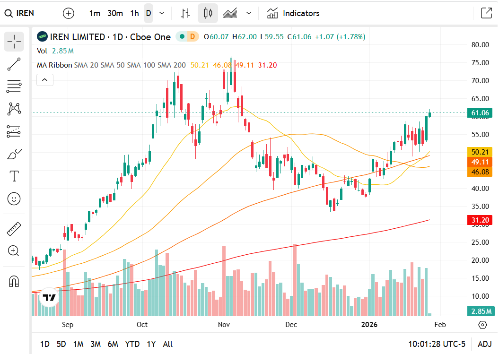Select the ruler measure tool
Viewport: 499px width, 354px height.
(x=14, y=229)
